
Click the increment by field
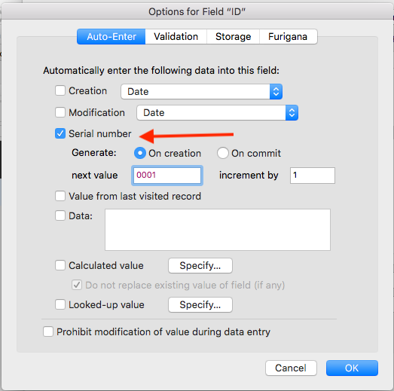(x=313, y=176)
